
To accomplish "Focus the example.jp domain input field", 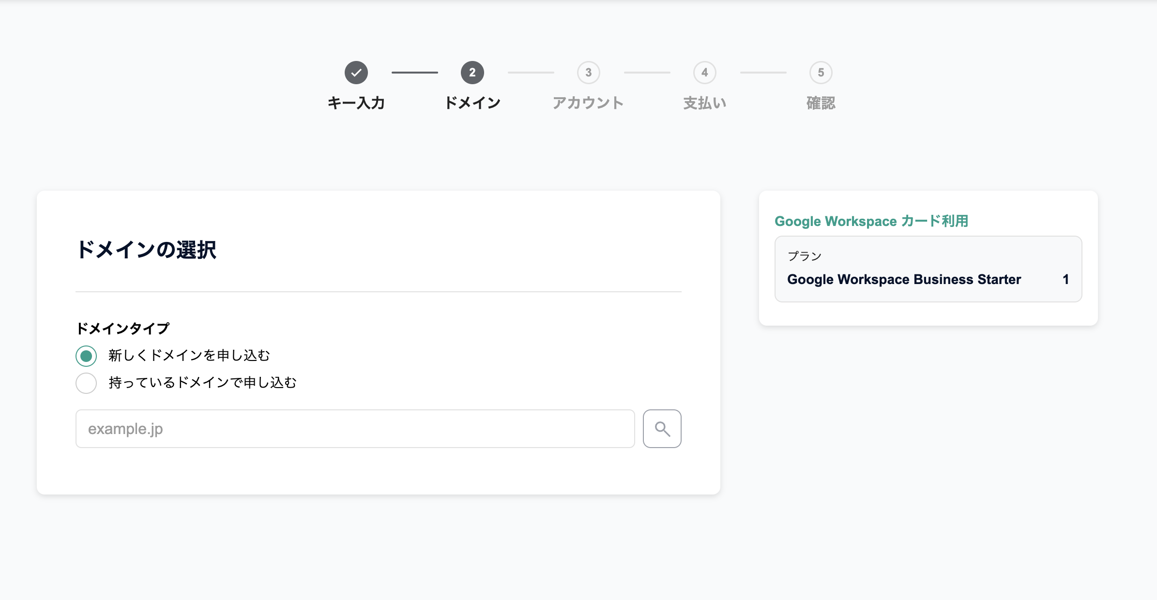I will tap(355, 429).
